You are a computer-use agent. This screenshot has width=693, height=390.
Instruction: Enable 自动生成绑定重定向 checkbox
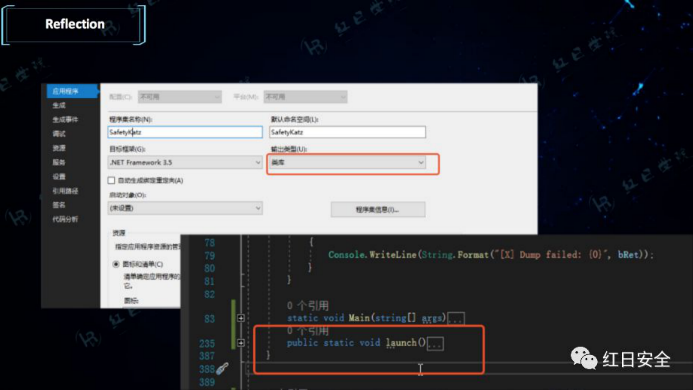(111, 181)
